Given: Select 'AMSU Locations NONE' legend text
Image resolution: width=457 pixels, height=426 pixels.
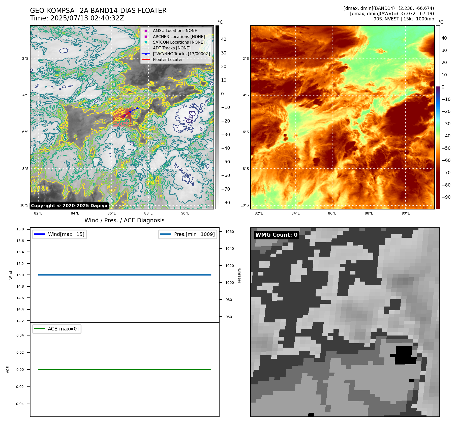Looking at the screenshot, I should [175, 31].
